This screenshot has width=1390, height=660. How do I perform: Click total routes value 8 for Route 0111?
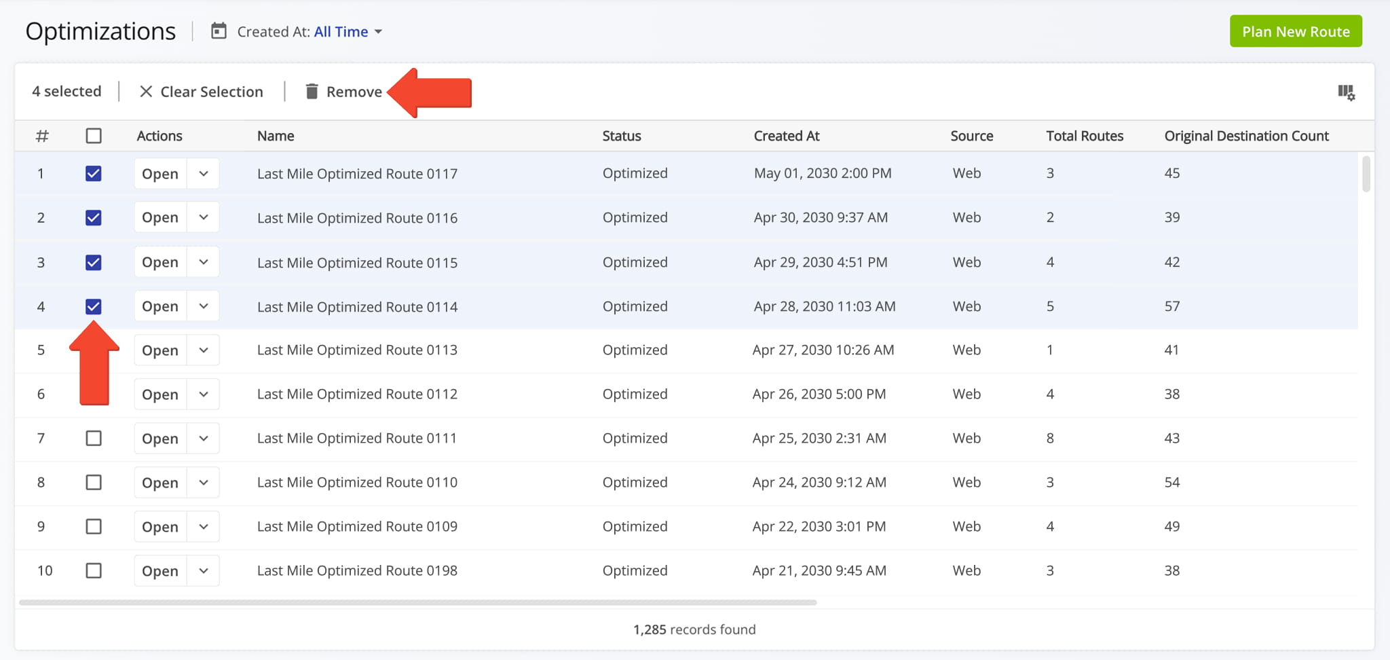[x=1050, y=438]
